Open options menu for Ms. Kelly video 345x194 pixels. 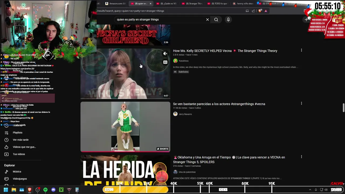tap(301, 50)
